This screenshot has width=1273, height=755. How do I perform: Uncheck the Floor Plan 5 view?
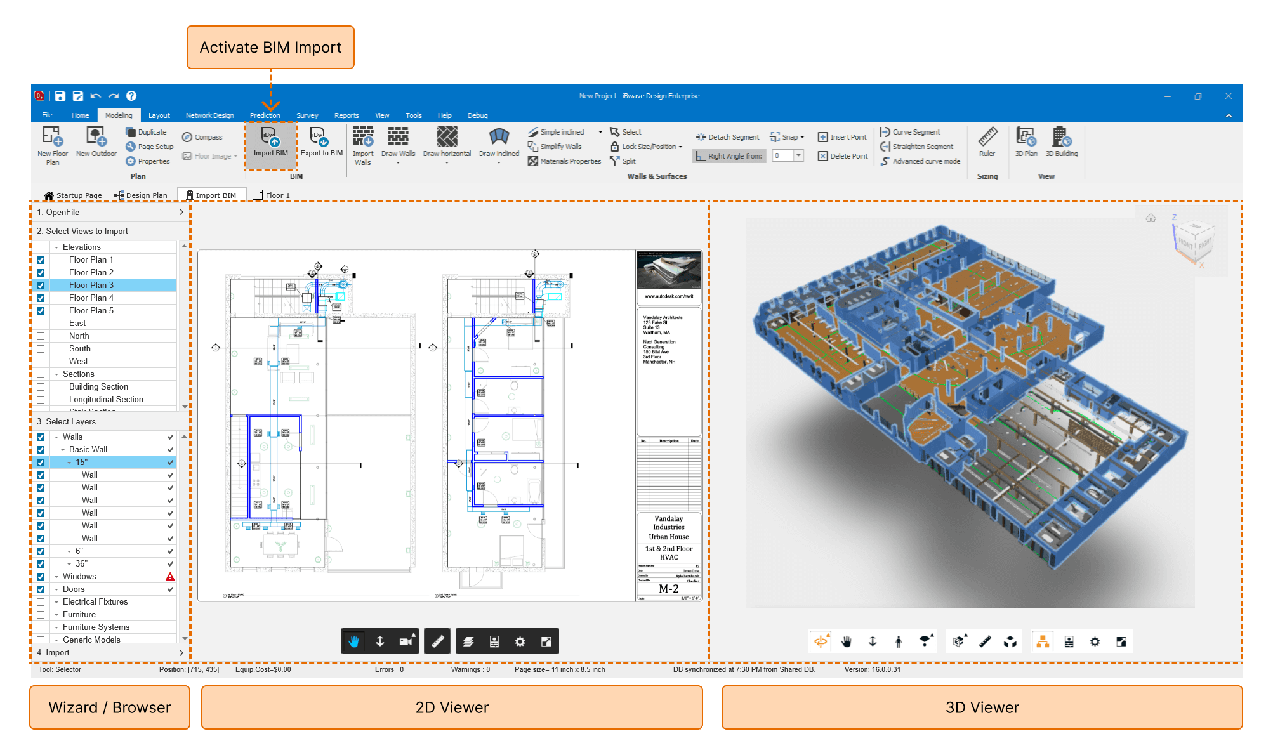click(41, 310)
